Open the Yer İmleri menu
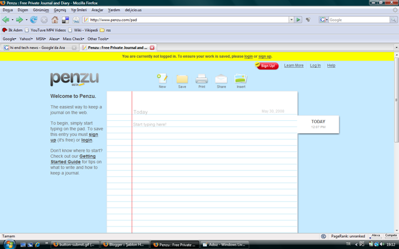Image resolution: width=399 pixels, height=249 pixels. pyautogui.click(x=79, y=10)
